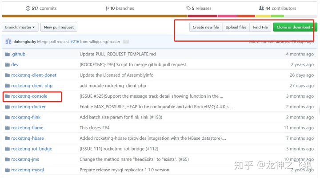Click commit message 'This closes #64'
The image size is (320, 178).
click(95, 128)
